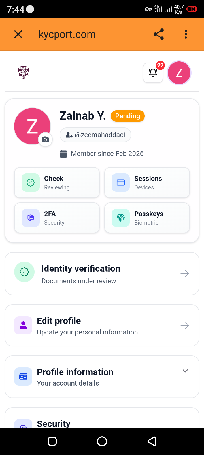Go to Edit profile arrow
204x455 pixels.
[185, 325]
